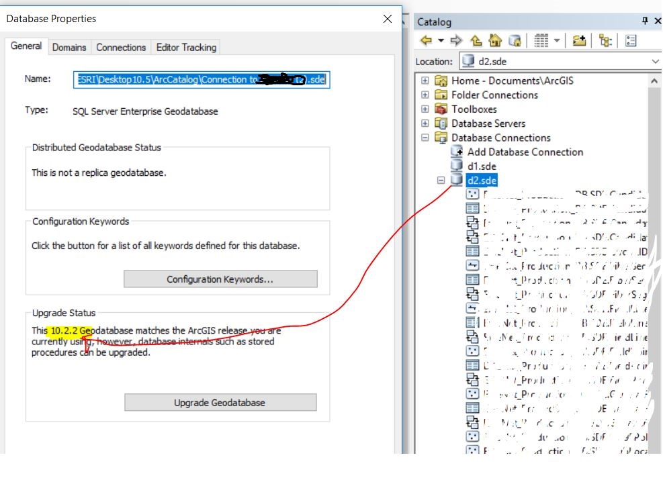Select the d1.sde database connection
The width and height of the screenshot is (663, 484).
482,166
